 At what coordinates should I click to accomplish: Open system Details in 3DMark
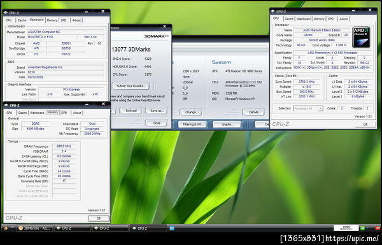pyautogui.click(x=253, y=112)
